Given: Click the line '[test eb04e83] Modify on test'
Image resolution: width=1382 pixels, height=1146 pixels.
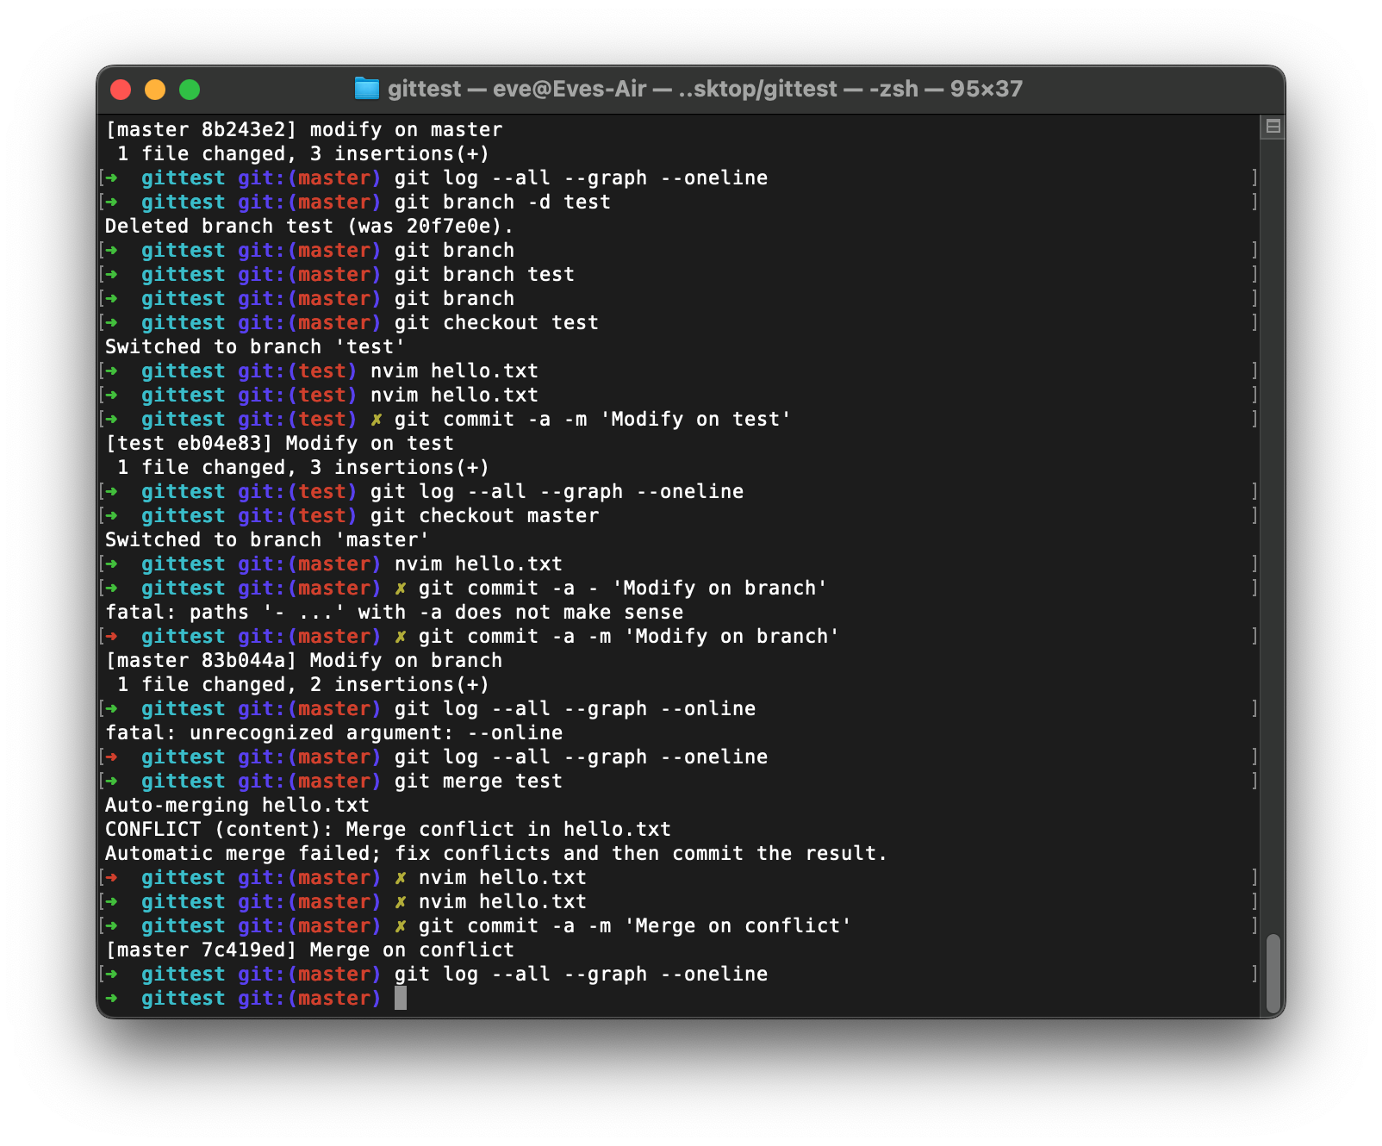Looking at the screenshot, I should coord(280,444).
